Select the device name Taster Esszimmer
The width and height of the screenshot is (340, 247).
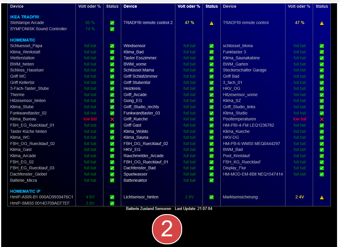(x=140, y=58)
